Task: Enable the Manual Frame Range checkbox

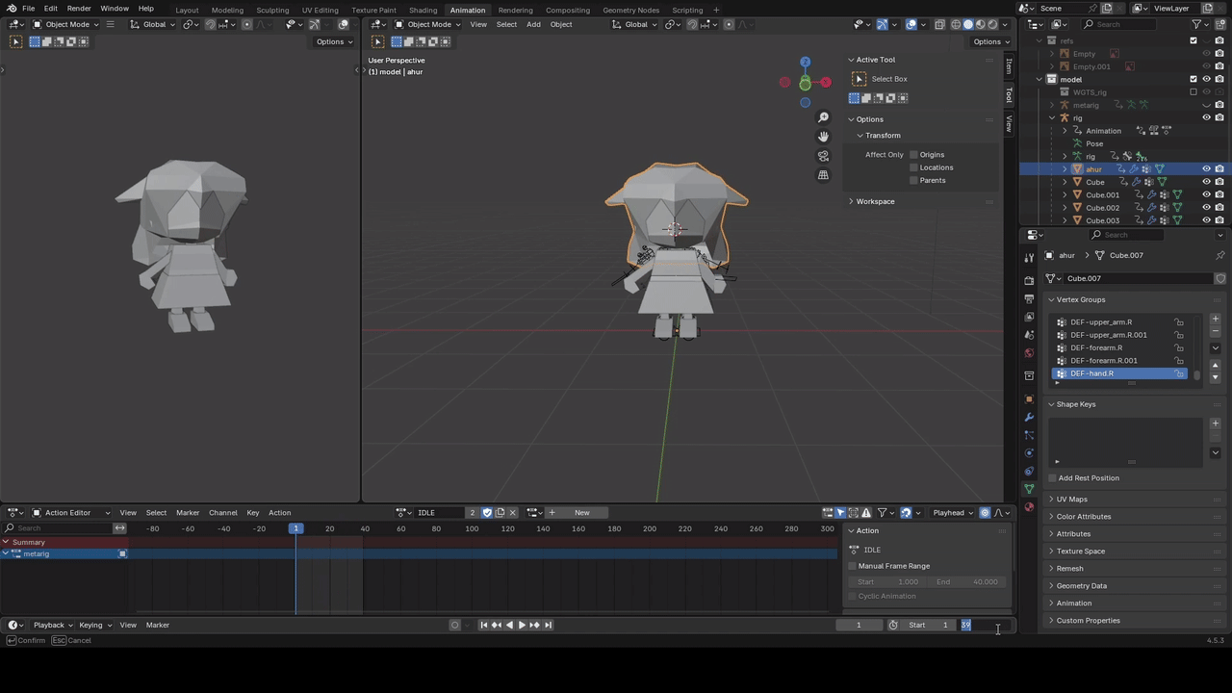Action: coord(853,566)
